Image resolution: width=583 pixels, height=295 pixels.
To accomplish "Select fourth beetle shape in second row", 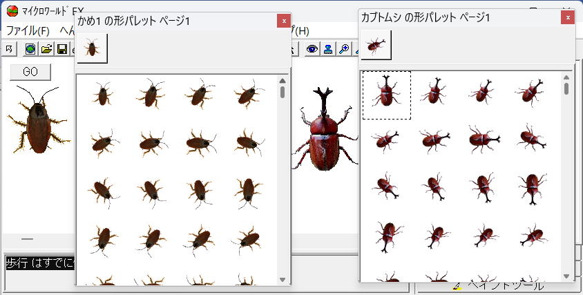I will (532, 138).
